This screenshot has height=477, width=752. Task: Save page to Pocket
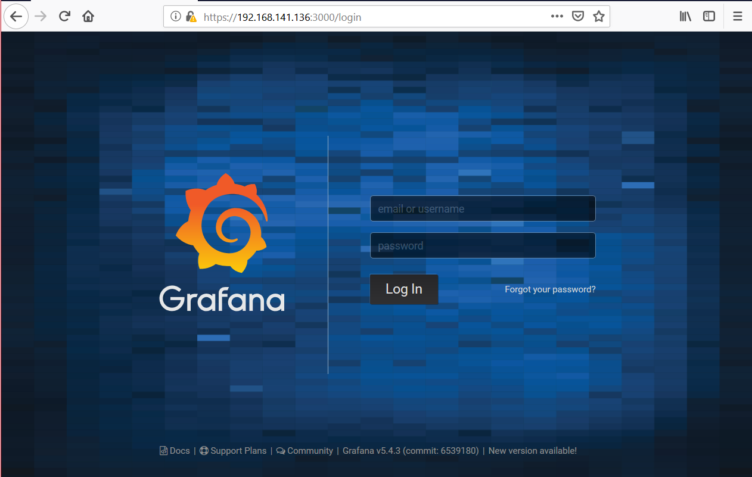(577, 17)
